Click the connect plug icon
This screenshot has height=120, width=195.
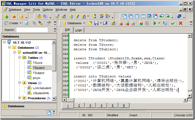tap(40, 23)
